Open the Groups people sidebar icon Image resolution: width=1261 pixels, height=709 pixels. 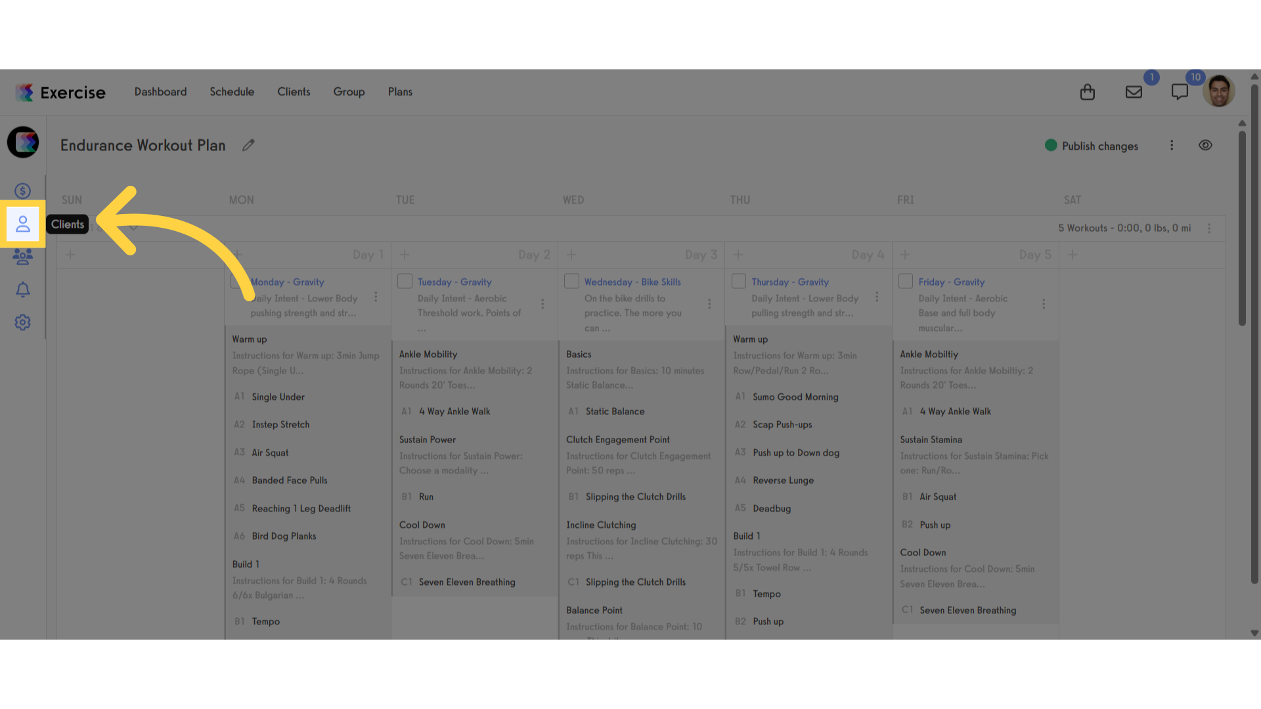point(23,257)
